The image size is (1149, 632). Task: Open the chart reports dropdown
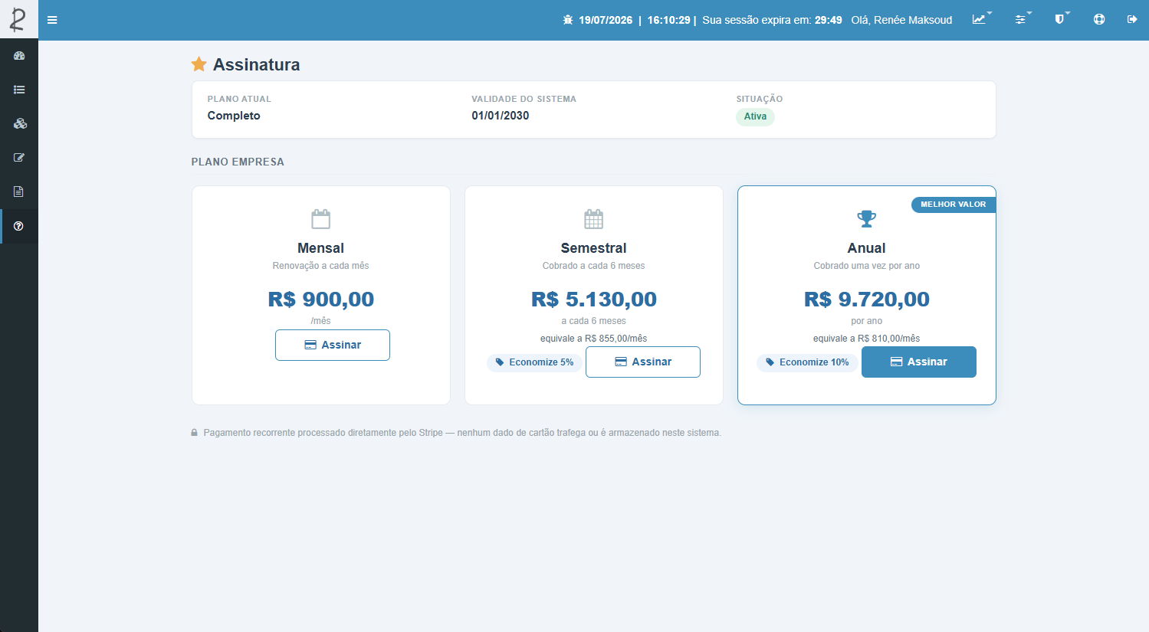981,19
